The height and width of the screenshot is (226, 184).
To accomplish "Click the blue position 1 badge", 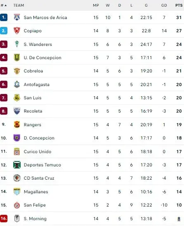I will pos(4,17).
